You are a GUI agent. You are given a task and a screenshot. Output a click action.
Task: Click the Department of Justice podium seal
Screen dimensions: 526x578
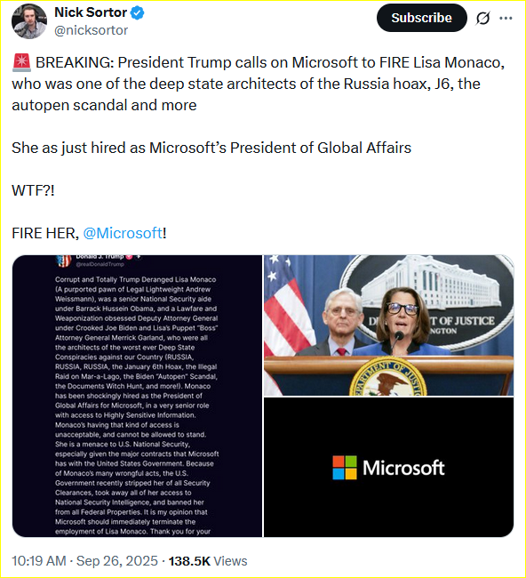387,377
